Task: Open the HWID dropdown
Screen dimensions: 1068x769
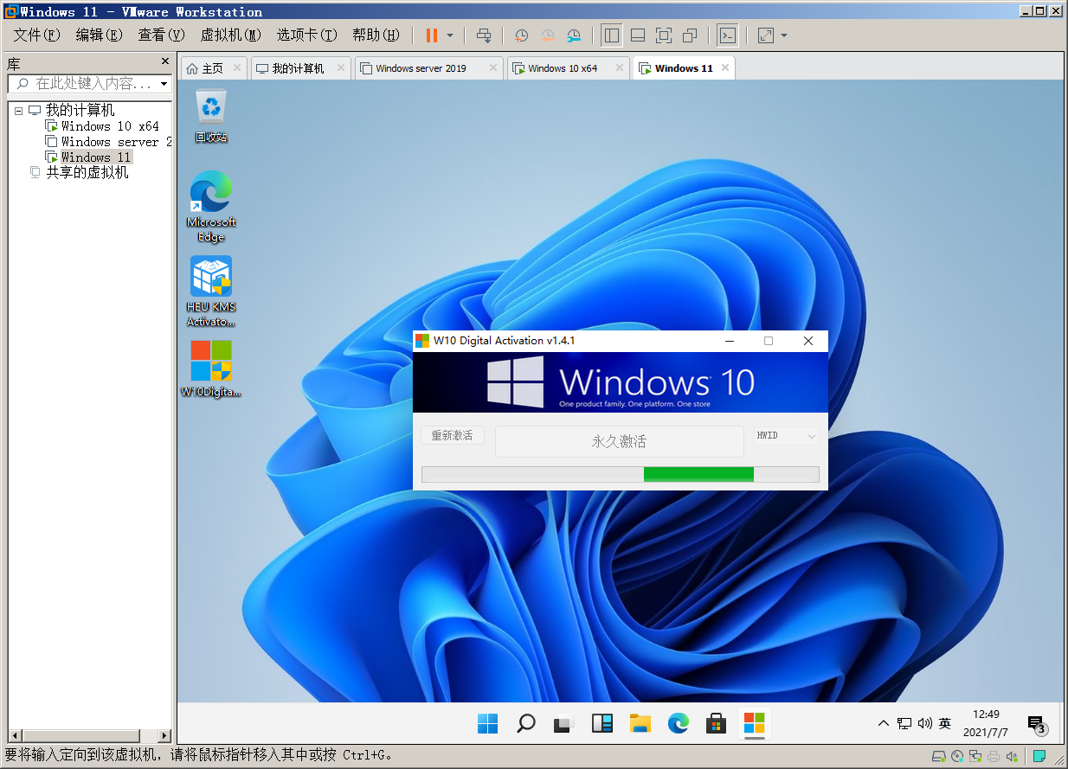Action: click(785, 436)
